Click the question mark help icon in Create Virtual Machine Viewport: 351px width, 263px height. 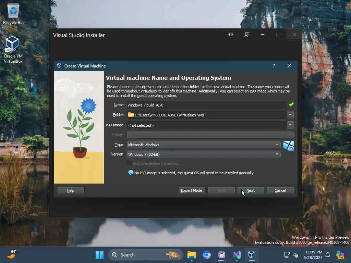click(274, 66)
